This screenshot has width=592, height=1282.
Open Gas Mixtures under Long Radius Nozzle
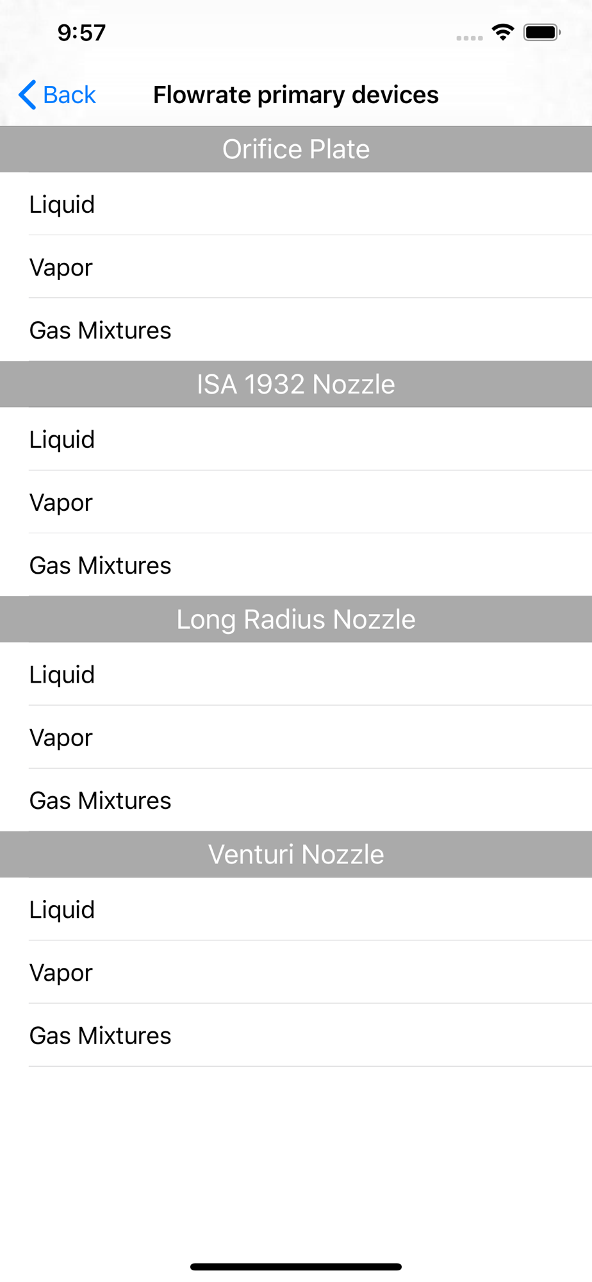point(296,800)
